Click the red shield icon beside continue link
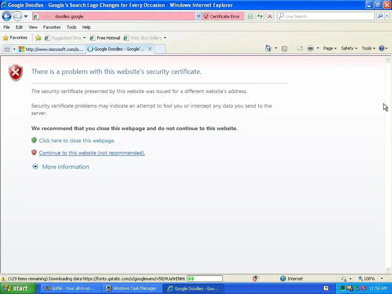 (x=34, y=152)
